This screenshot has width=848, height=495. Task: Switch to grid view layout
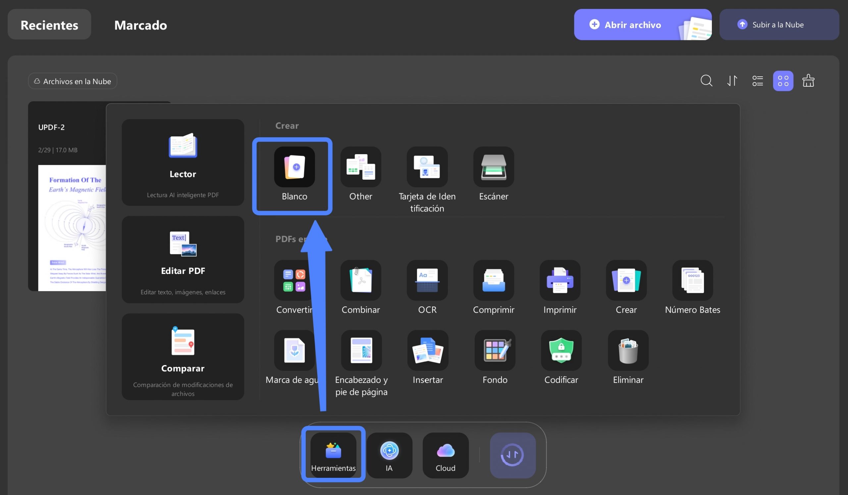click(783, 81)
